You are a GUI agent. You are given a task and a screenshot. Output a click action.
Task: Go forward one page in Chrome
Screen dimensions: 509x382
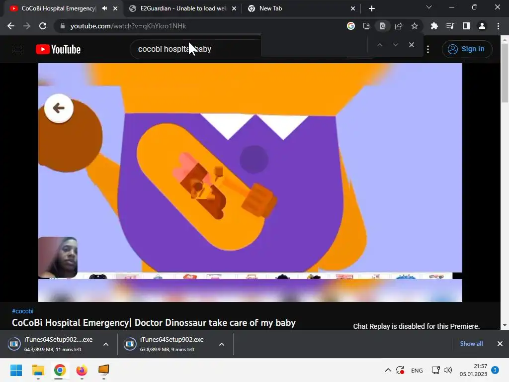coord(27,26)
